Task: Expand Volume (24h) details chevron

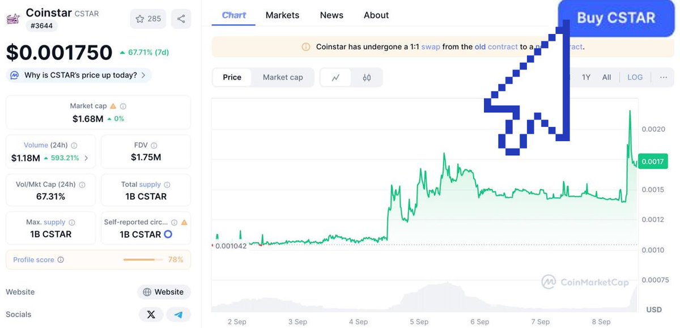Action: tap(86, 158)
